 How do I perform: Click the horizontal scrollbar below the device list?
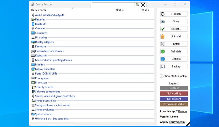53,124
